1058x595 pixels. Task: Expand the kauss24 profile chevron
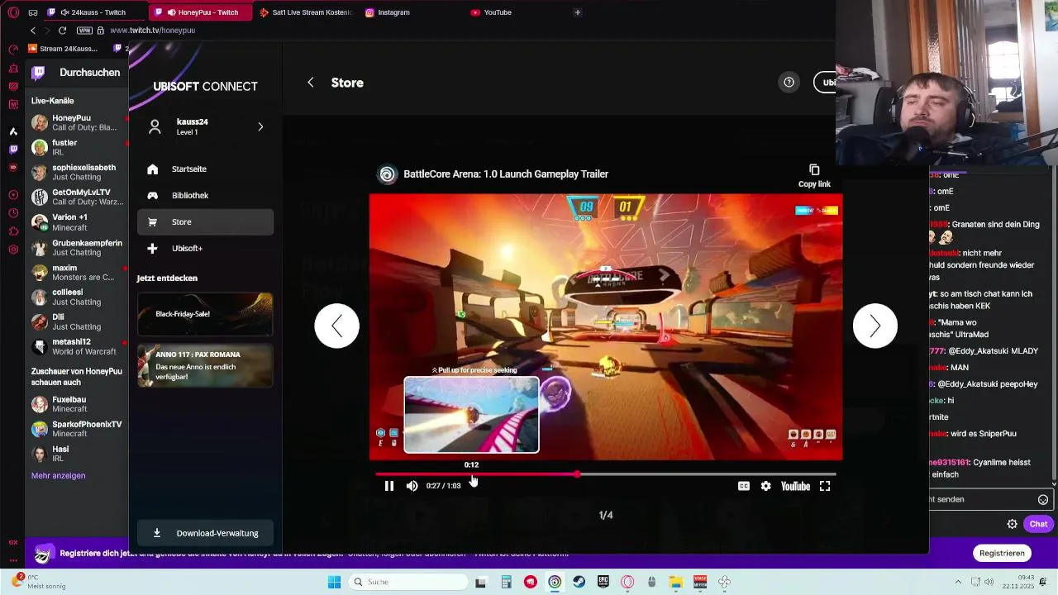[x=260, y=126]
